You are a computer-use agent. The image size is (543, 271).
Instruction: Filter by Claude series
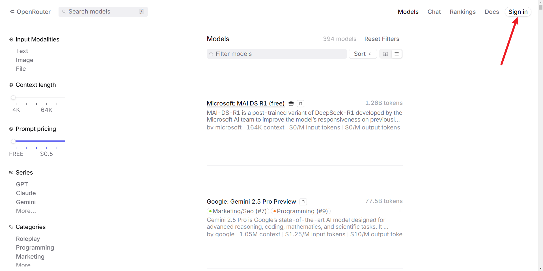coord(26,193)
